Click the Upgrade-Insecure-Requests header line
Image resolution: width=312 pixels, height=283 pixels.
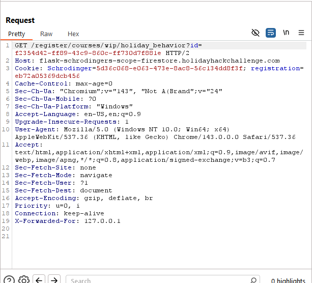point(72,122)
